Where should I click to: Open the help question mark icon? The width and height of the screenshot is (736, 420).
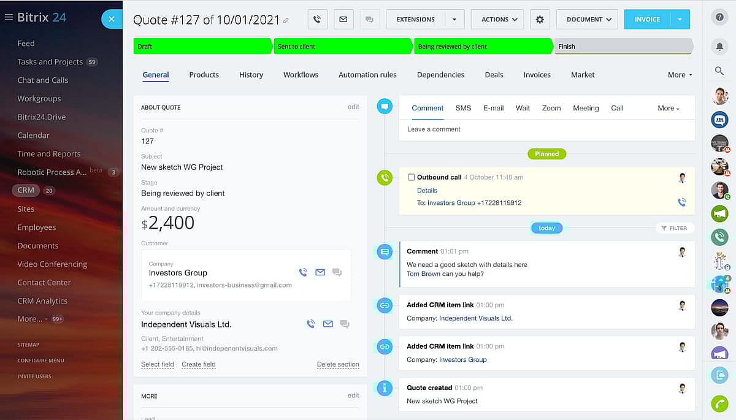[x=719, y=18]
